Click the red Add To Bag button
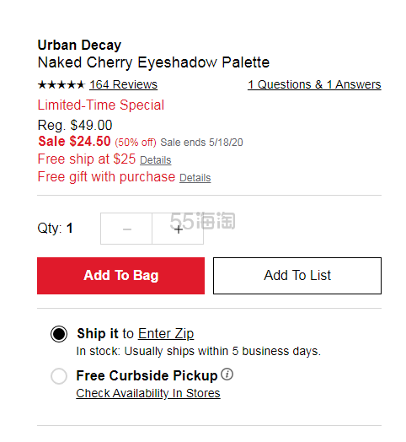This screenshot has width=406, height=442. coord(120,276)
